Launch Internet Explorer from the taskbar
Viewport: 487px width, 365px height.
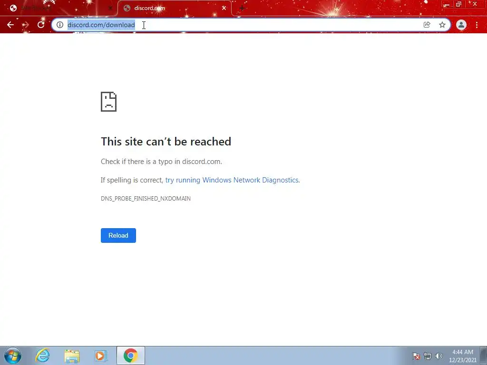coord(42,355)
